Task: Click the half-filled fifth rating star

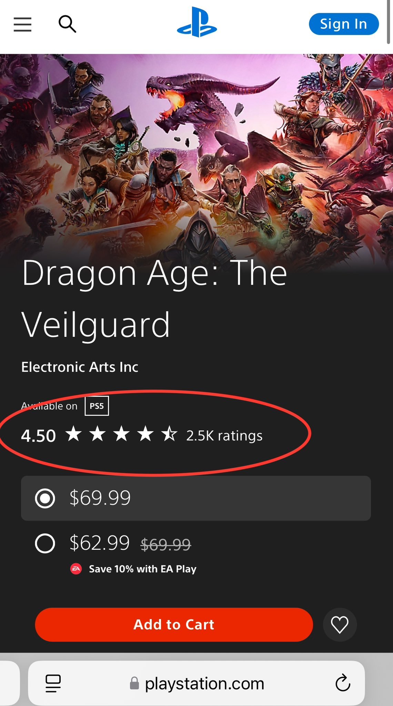Action: 169,434
